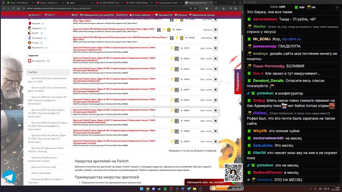342x192 pixels.
Task: Open Steam from the taskbar
Action: (x=159, y=189)
